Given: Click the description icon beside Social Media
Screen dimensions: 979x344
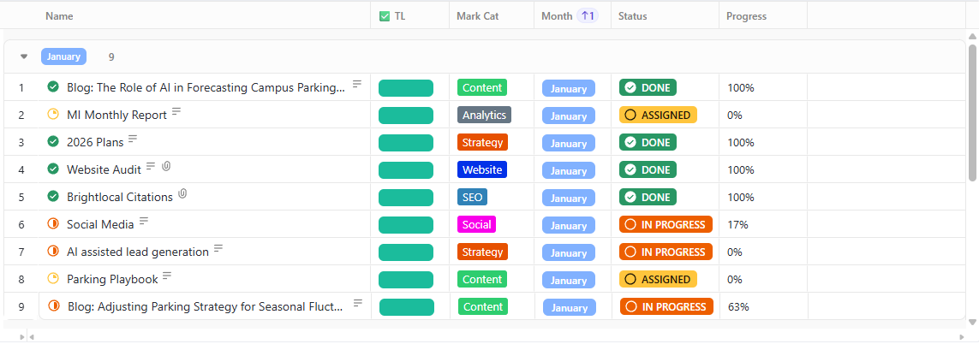Looking at the screenshot, I should tap(144, 221).
